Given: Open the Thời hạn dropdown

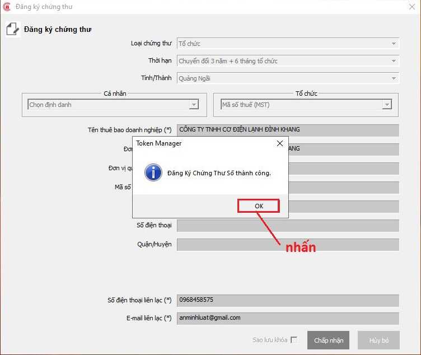Looking at the screenshot, I should pos(288,61).
